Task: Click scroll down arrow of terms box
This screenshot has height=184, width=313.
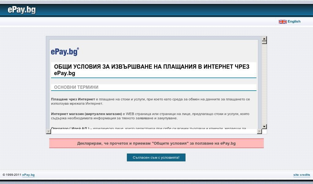Action: point(264,126)
